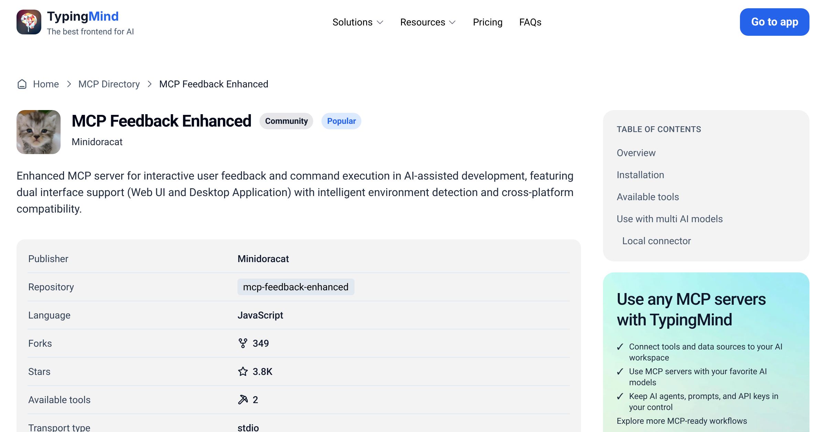Viewport: 826px width, 432px height.
Task: Jump to Local connector section
Action: (x=656, y=241)
